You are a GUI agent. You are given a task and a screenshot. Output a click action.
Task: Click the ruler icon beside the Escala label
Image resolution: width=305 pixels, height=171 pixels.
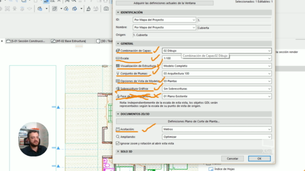pos(118,58)
